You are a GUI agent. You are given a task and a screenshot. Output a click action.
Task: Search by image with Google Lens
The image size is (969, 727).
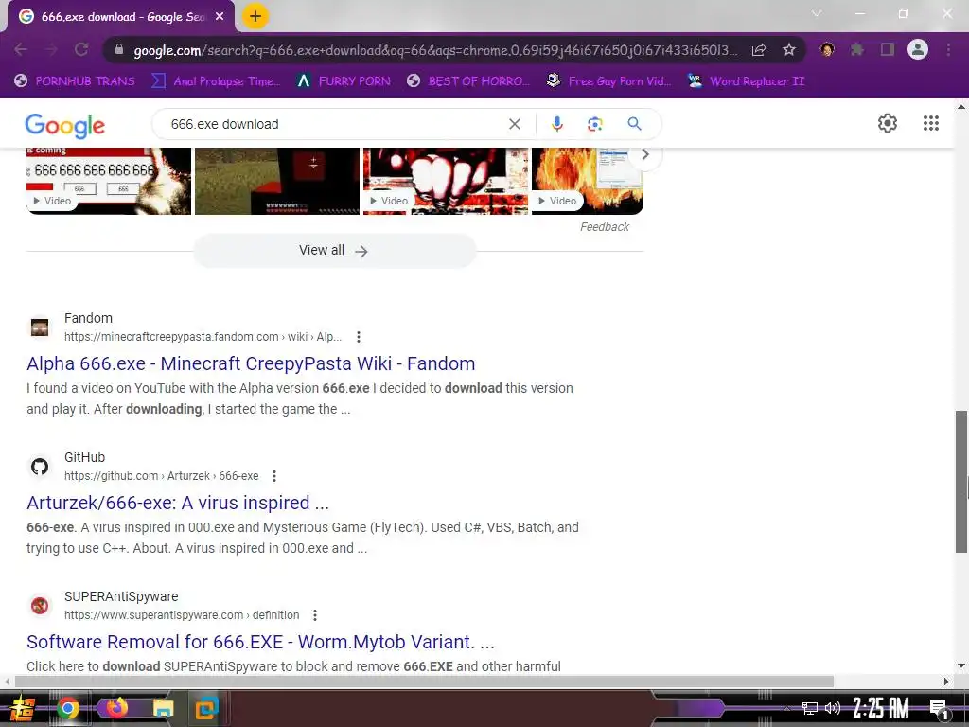pos(594,124)
